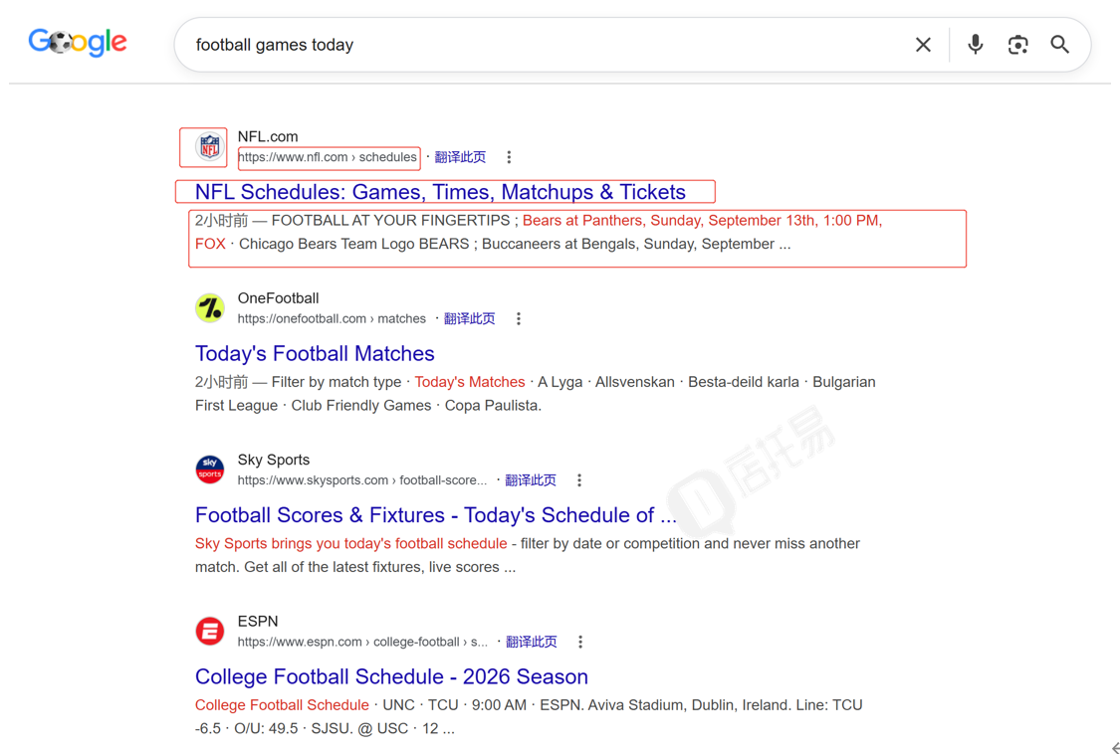Click the OneFootball site name
Viewport: 1120px width, 754px height.
tap(278, 297)
